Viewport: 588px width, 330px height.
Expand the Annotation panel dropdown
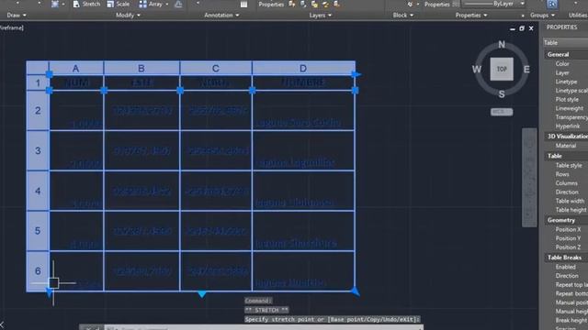[221, 16]
